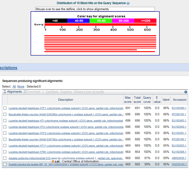
Task: Click the red Query bar in the graphic
Action: click(101, 24)
